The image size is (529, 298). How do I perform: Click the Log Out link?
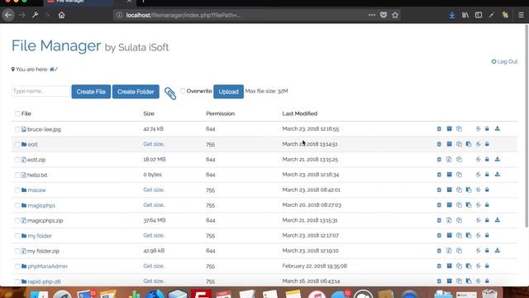tap(504, 61)
